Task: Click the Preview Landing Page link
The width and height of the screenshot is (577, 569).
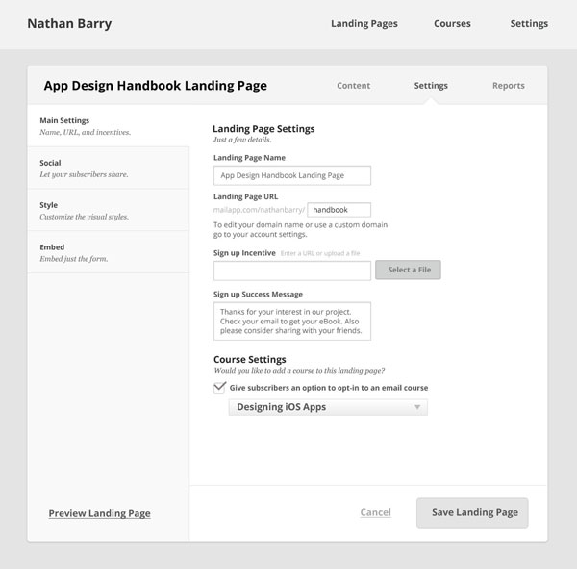Action: [99, 513]
